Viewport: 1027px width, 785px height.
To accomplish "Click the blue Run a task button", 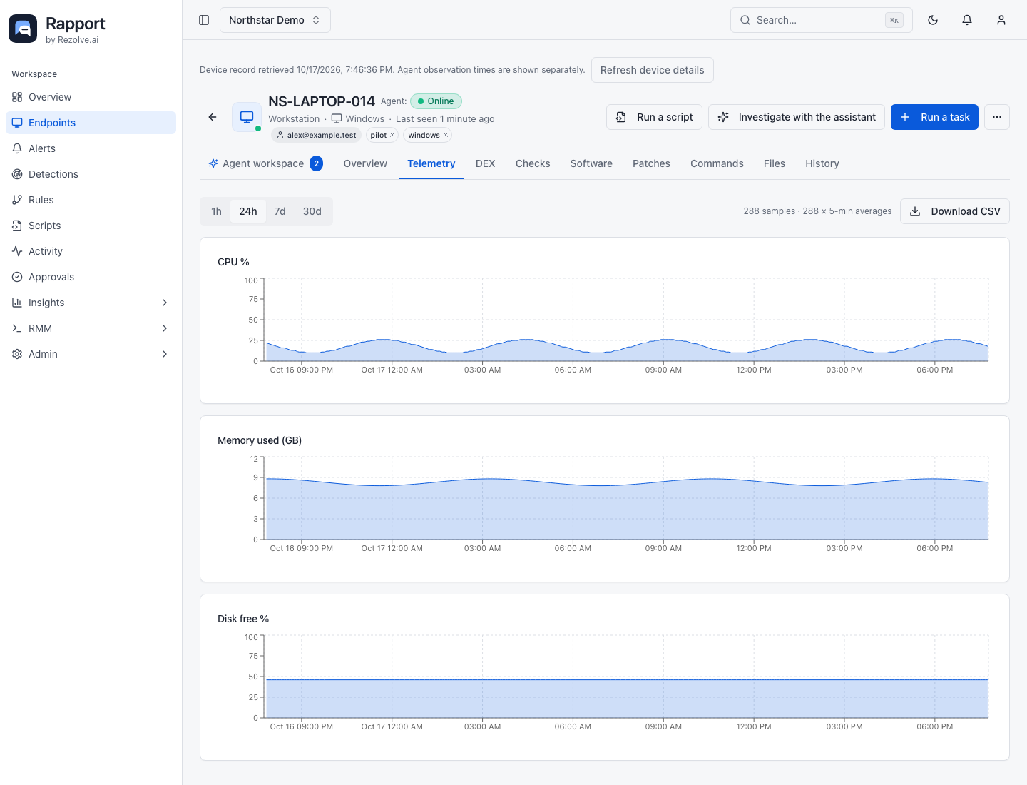I will tap(934, 117).
